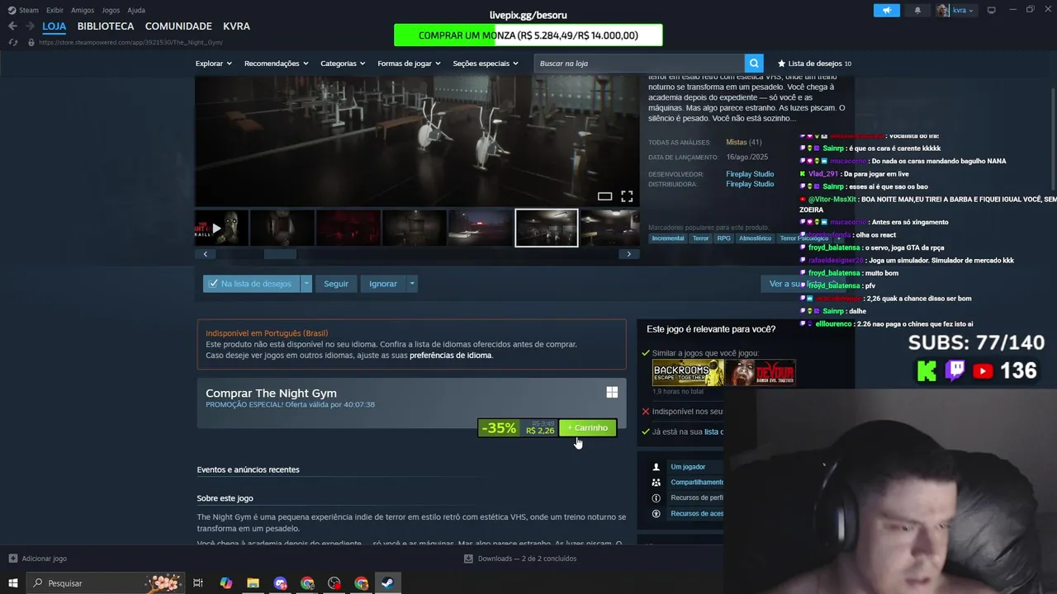Expand the Ignorar options arrow
The height and width of the screenshot is (594, 1057).
pos(412,284)
